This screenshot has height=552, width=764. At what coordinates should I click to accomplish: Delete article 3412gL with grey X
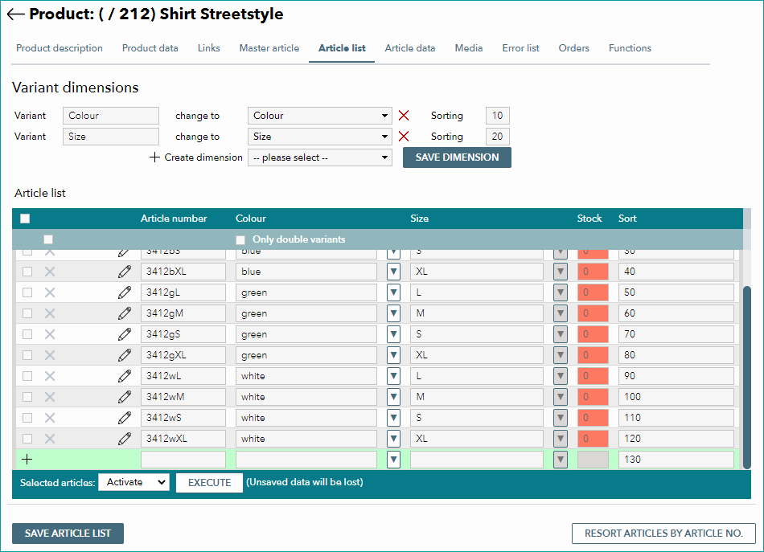pyautogui.click(x=50, y=292)
